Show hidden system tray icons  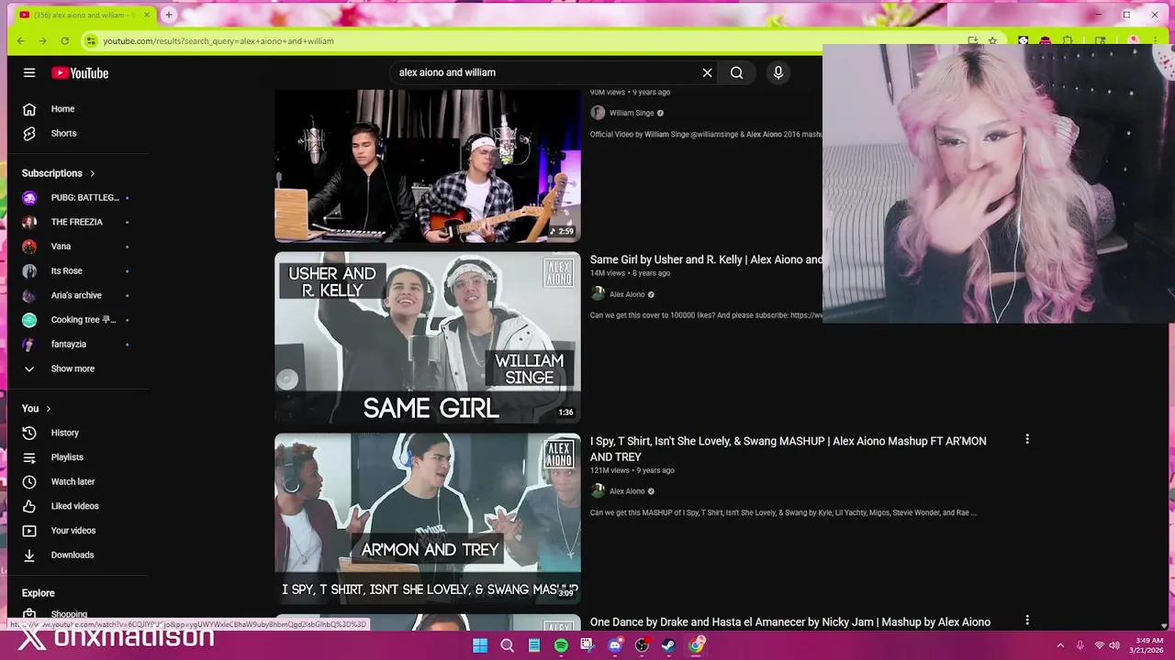click(1060, 645)
